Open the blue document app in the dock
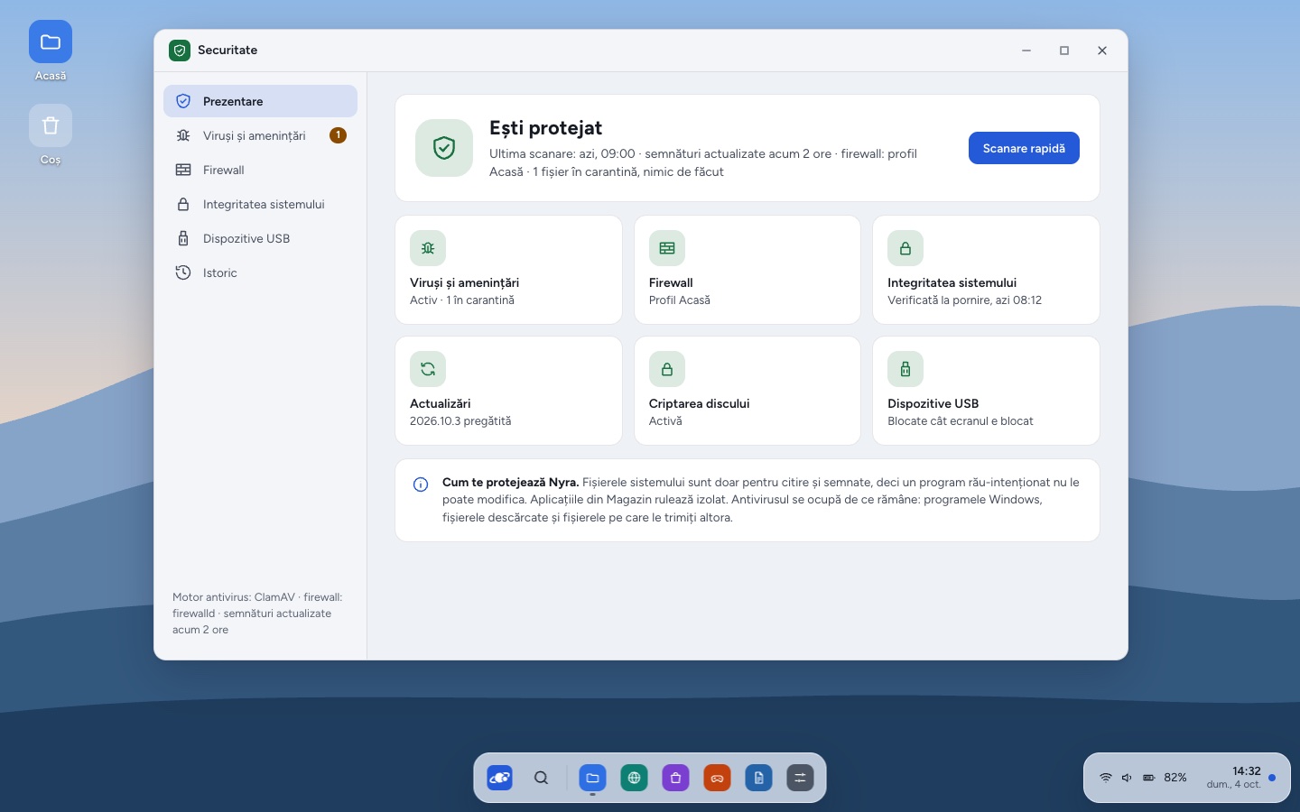 click(758, 778)
